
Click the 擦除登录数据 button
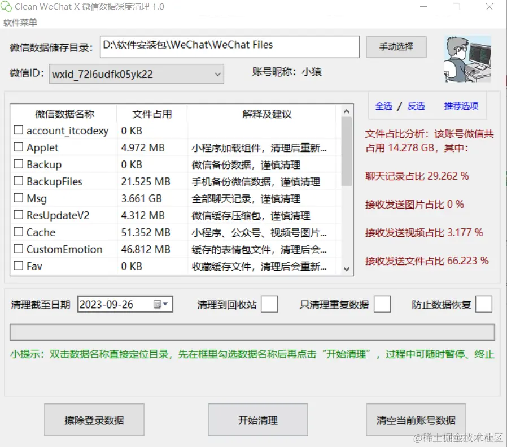(94, 420)
